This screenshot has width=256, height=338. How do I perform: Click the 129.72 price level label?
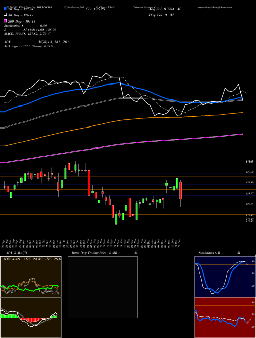pyautogui.click(x=249, y=172)
